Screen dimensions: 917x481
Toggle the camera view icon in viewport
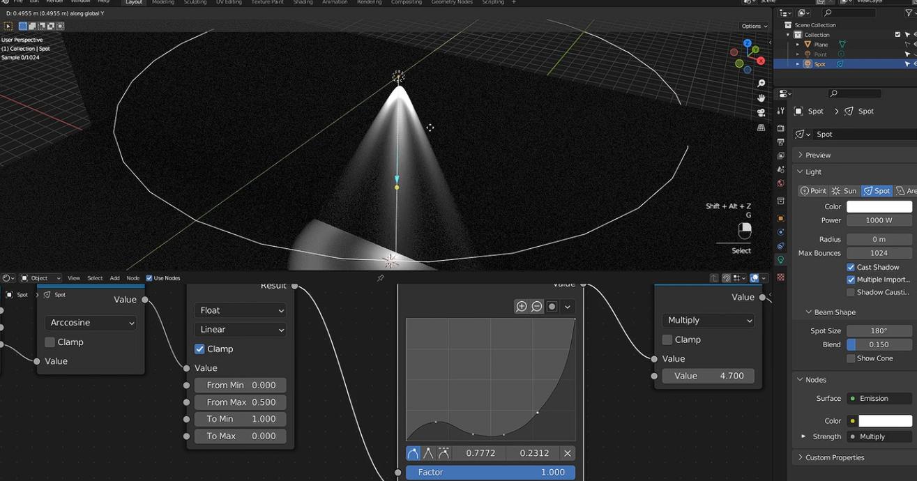[x=761, y=113]
